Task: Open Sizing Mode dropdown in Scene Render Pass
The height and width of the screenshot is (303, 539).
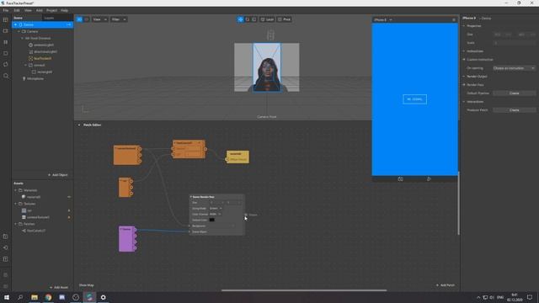Action: click(216, 208)
